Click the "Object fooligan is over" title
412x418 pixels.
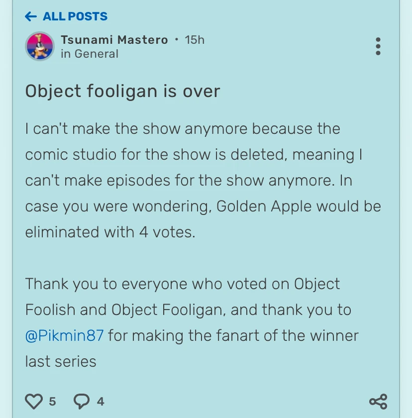(122, 92)
